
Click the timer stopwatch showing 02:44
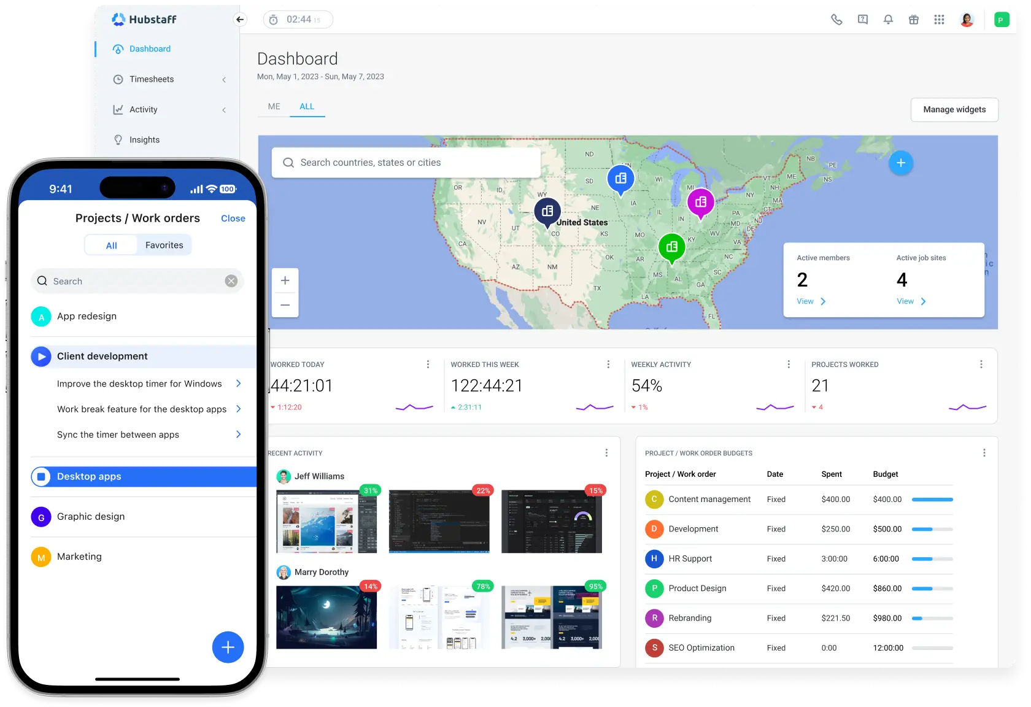[298, 19]
